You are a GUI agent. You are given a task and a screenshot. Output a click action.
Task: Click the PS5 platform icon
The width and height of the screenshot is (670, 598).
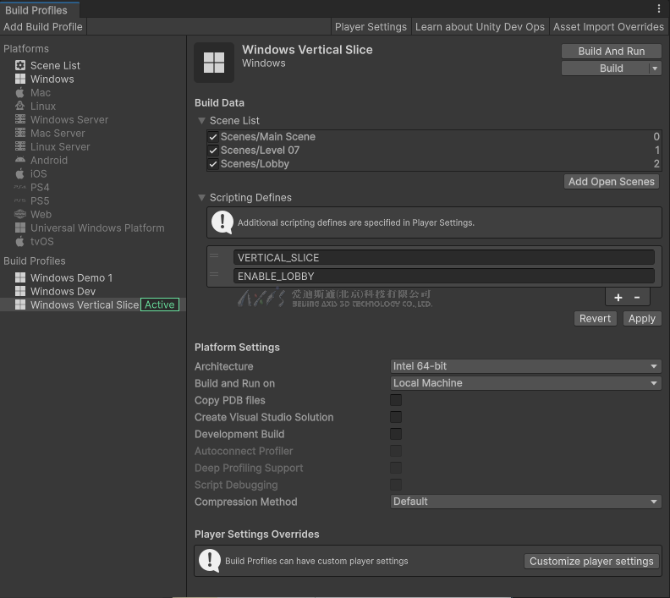[20, 200]
